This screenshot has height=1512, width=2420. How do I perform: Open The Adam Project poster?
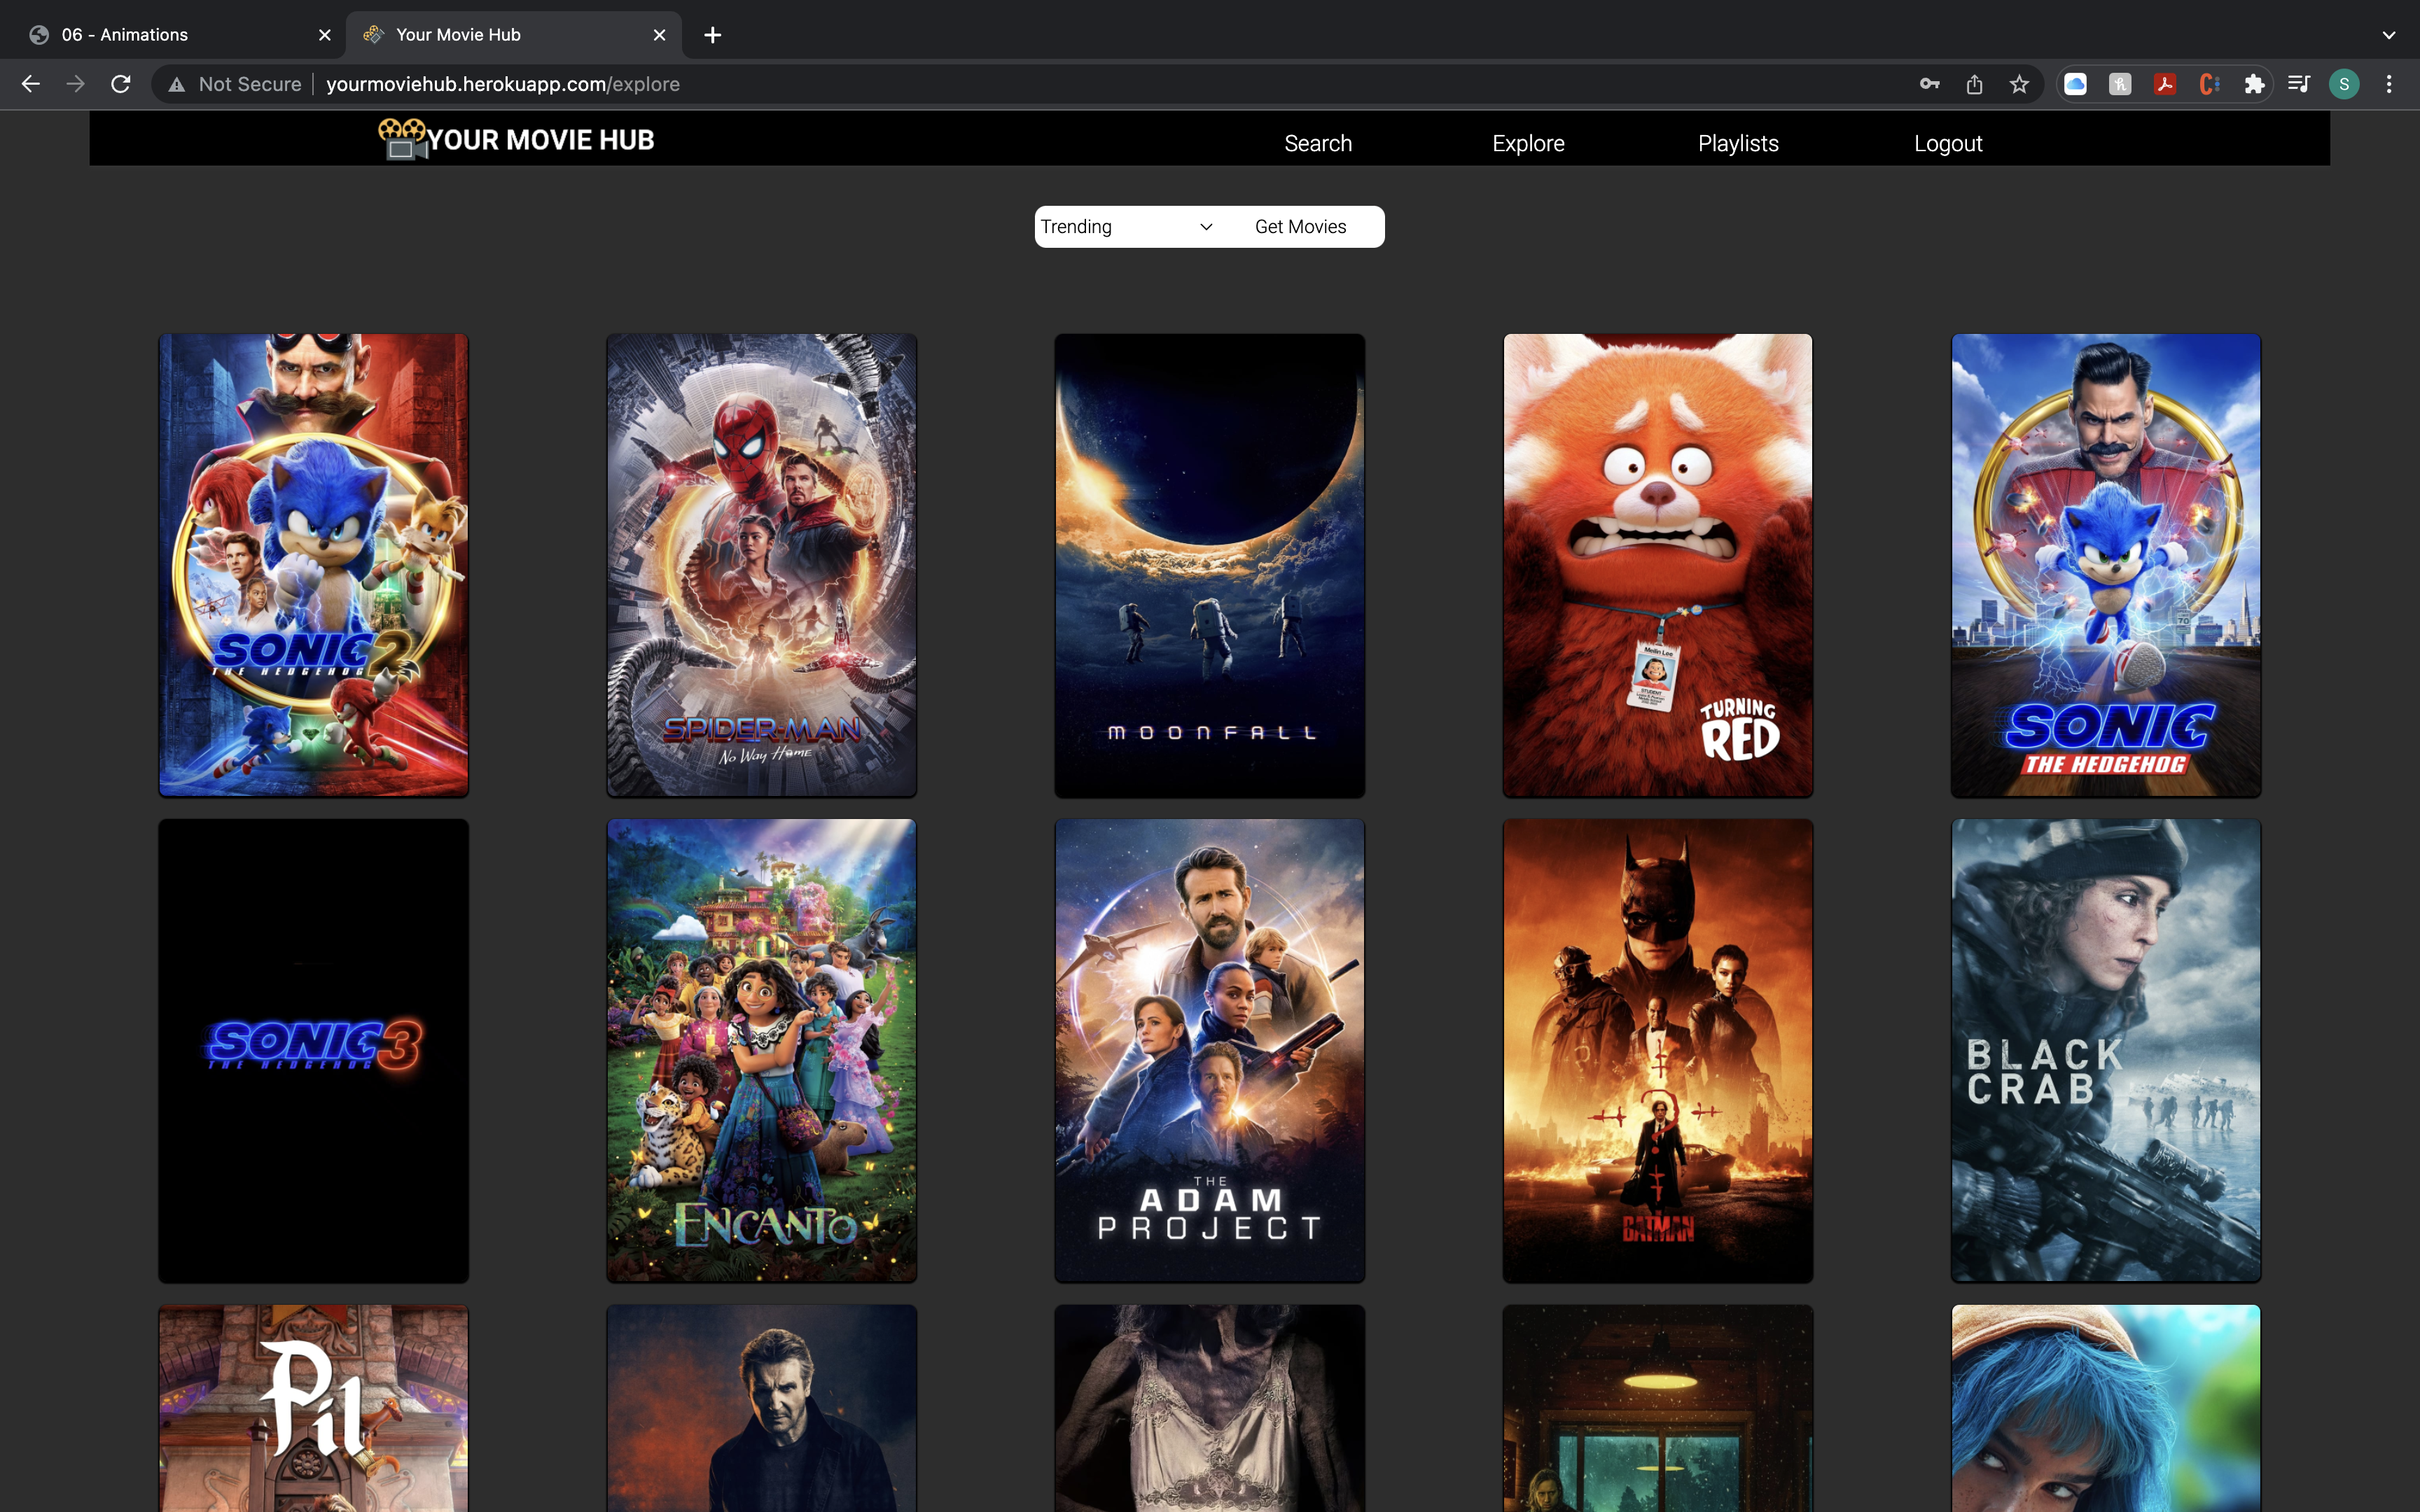pyautogui.click(x=1210, y=1050)
